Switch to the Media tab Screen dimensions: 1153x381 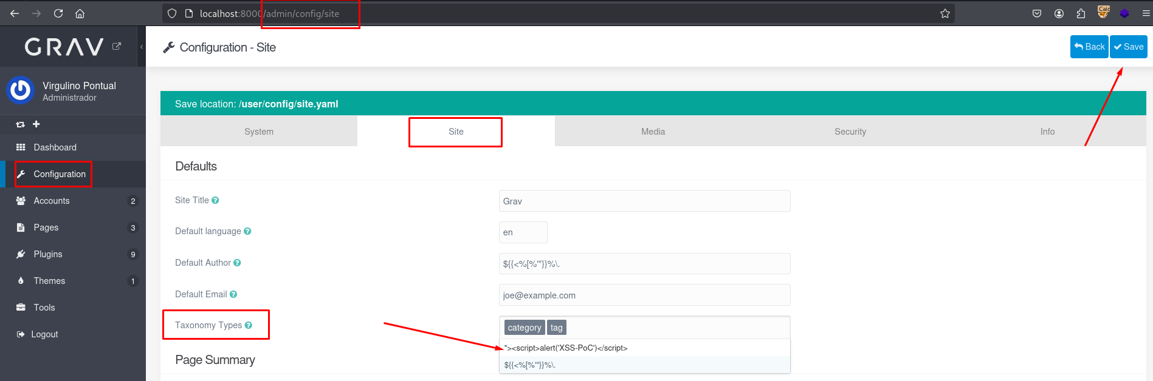[653, 132]
